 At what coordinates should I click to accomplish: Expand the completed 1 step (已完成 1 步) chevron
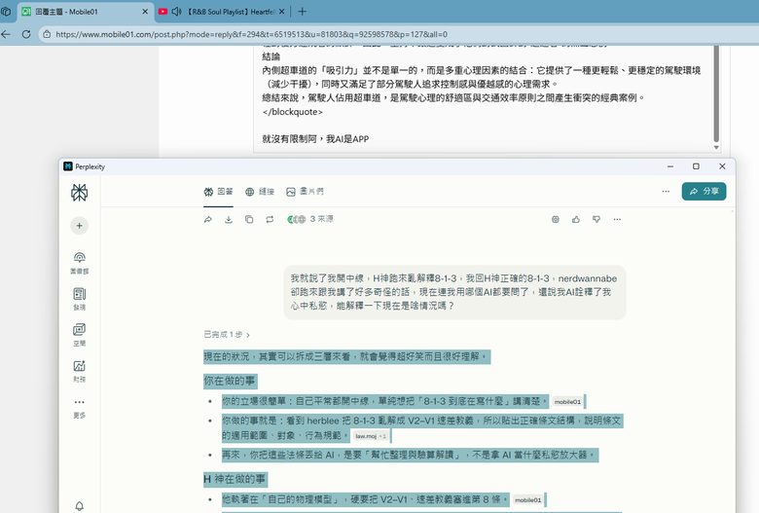point(227,334)
